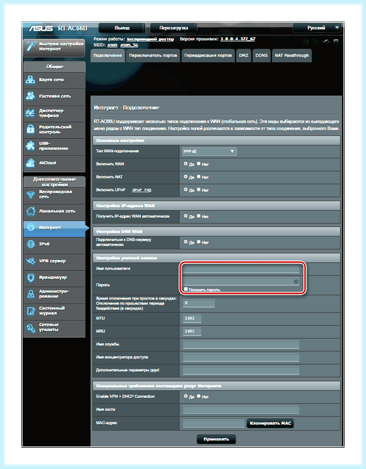Select Да for Enable VPN + DHCP Connection

(x=185, y=396)
